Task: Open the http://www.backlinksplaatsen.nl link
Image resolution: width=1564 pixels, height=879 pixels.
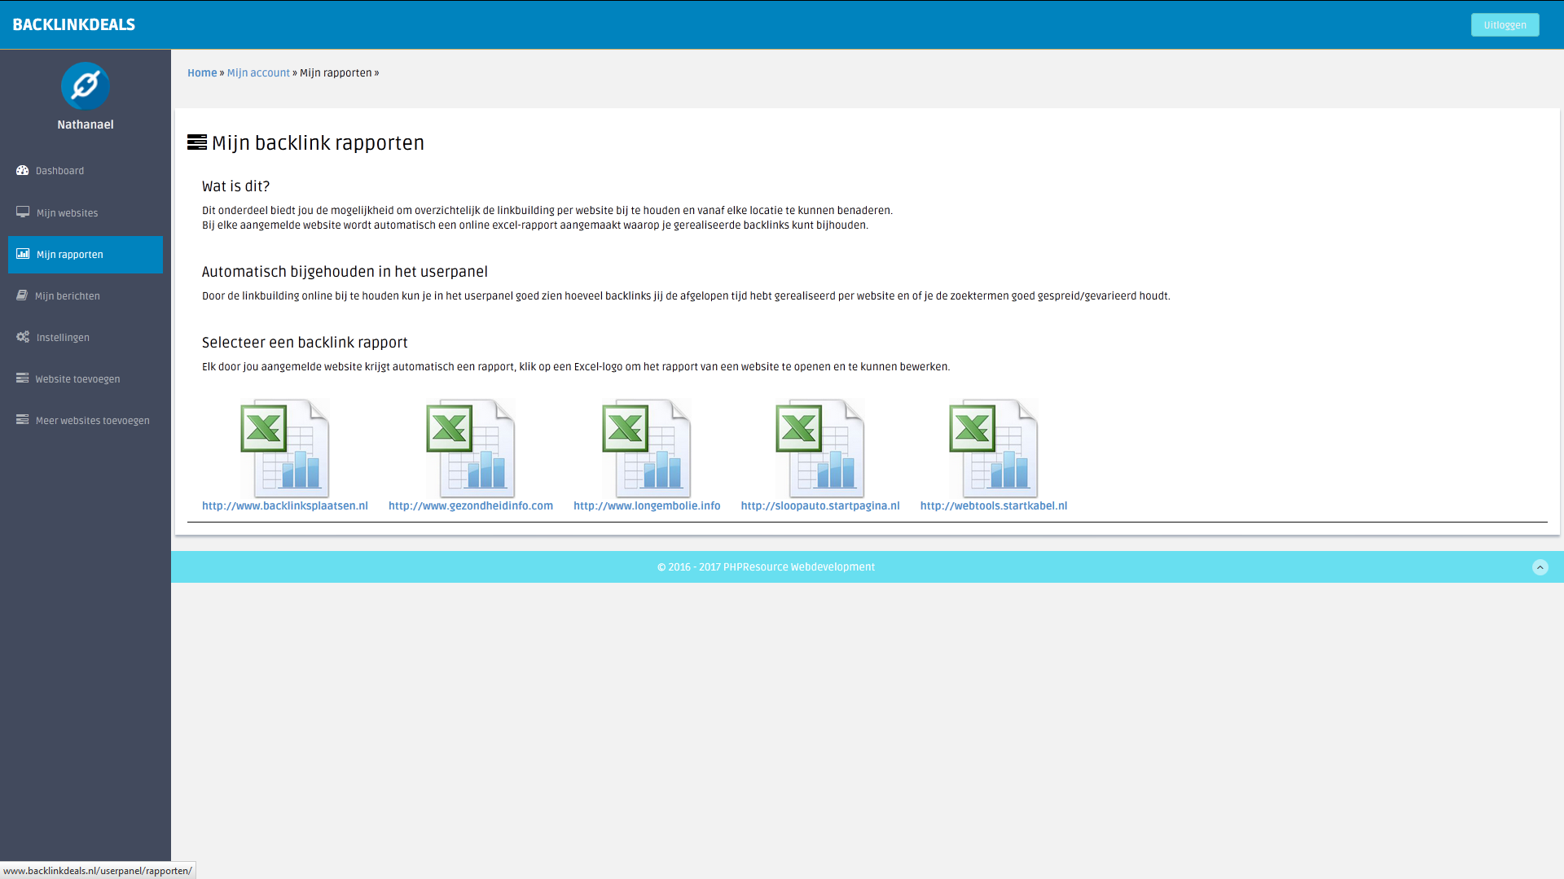Action: coord(285,506)
